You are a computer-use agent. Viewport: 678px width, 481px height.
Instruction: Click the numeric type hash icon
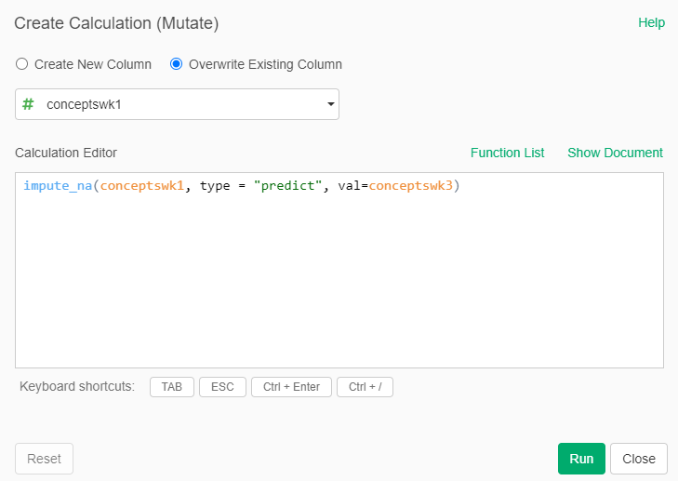point(28,104)
